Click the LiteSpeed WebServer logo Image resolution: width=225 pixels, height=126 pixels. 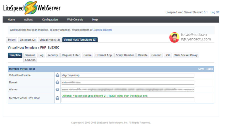(x=32, y=8)
